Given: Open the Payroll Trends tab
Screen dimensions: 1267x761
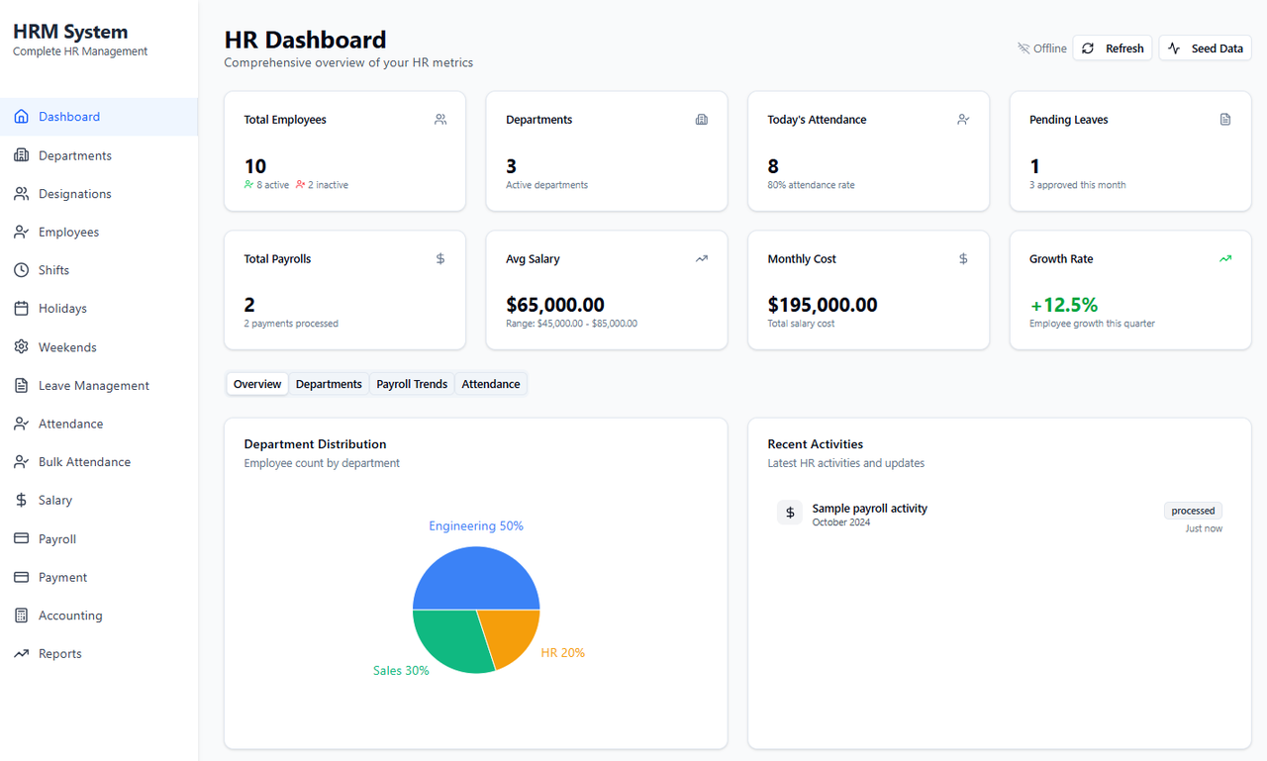Looking at the screenshot, I should point(412,384).
